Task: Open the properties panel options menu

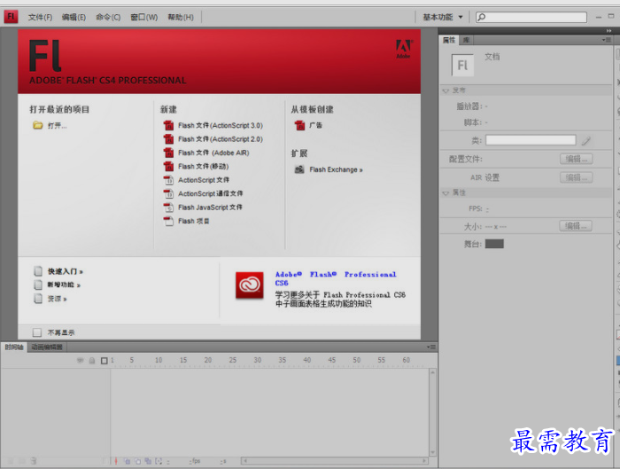Action: [x=606, y=40]
